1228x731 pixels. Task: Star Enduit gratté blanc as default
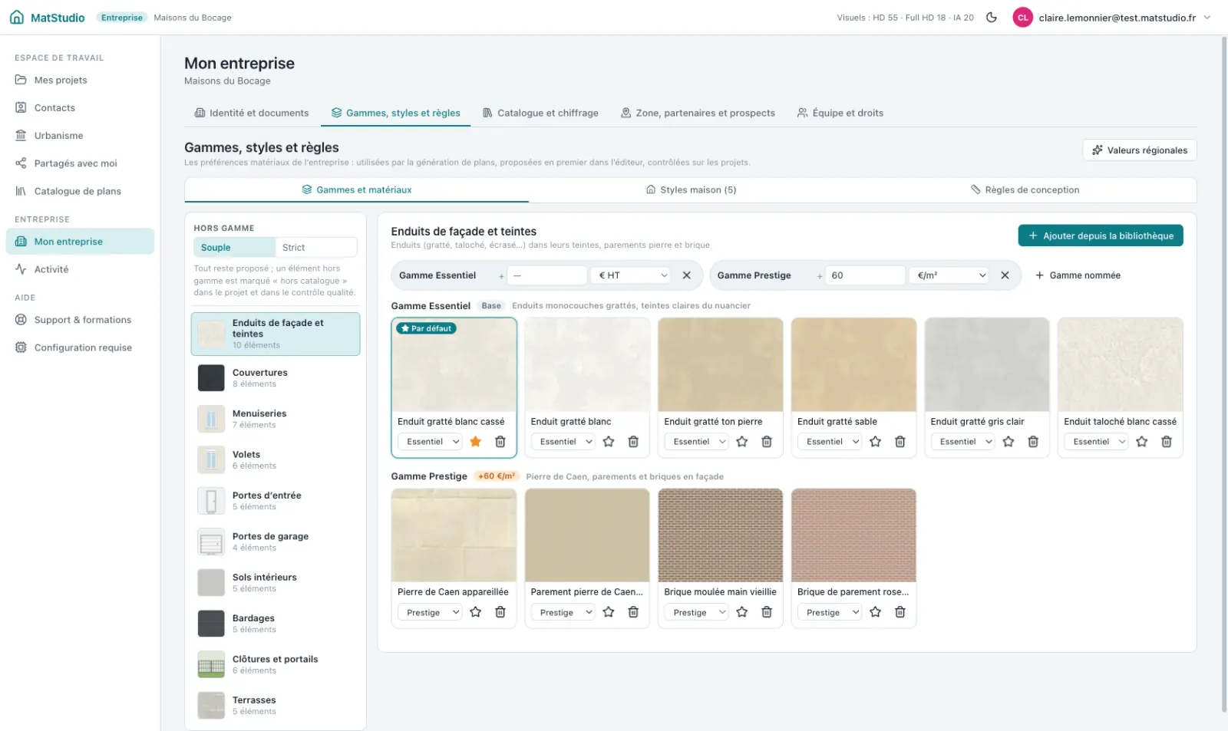pyautogui.click(x=609, y=442)
